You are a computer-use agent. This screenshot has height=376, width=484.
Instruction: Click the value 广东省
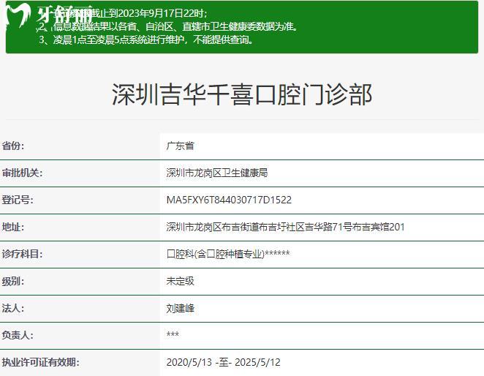pyautogui.click(x=180, y=146)
